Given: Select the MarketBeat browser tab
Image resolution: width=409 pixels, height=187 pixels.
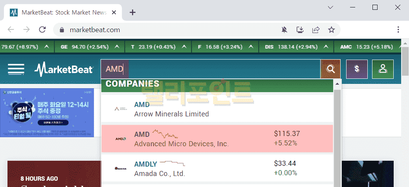Looking at the screenshot, I should coord(63,13).
